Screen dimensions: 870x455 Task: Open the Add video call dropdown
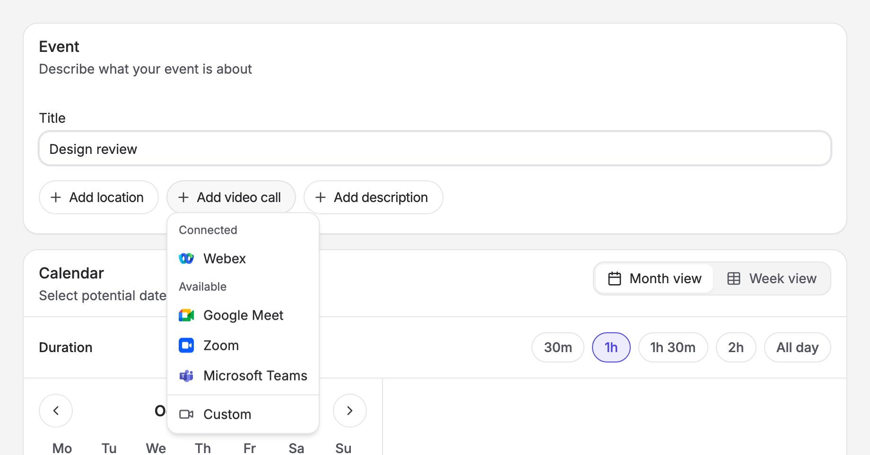click(231, 197)
